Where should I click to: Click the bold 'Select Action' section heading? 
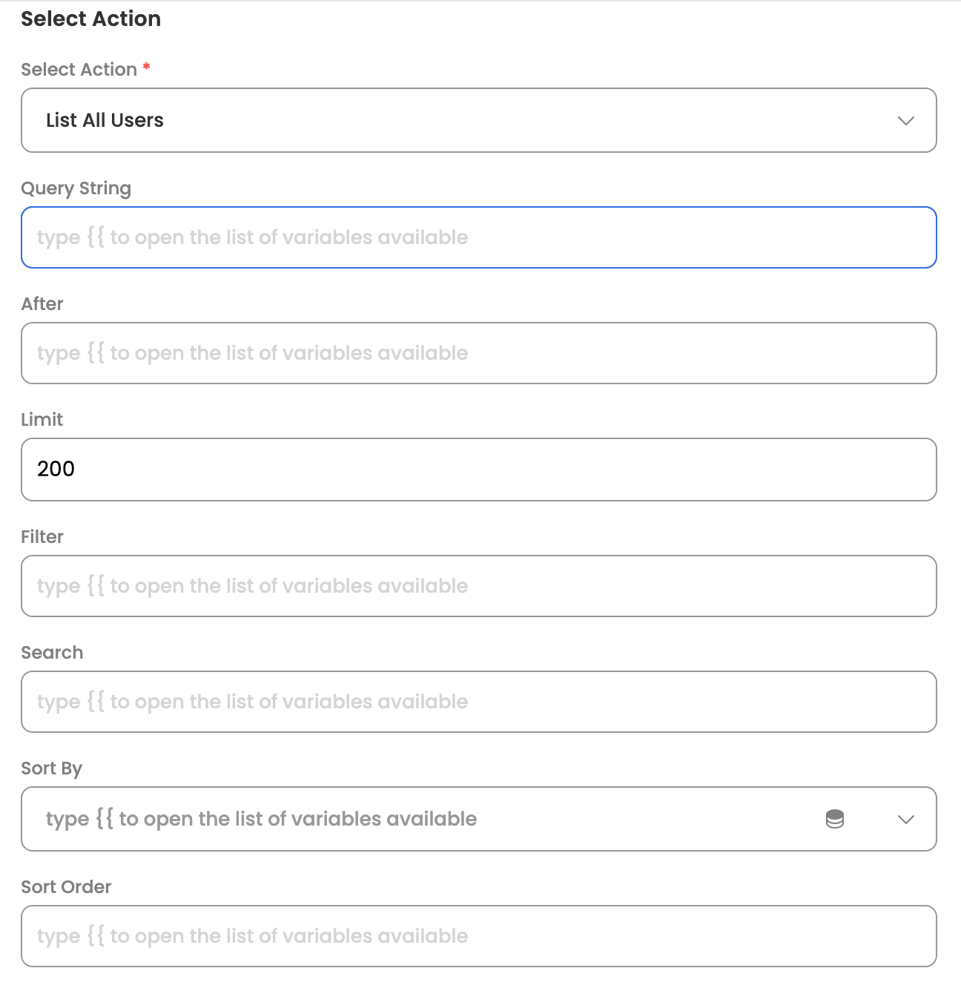coord(90,19)
